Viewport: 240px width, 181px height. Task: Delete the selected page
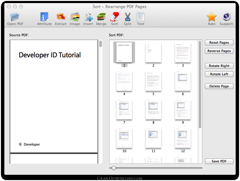point(219,86)
